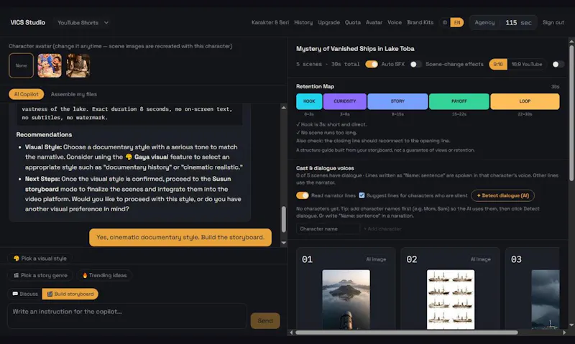Open the Quota menu item
Viewport: 575px width, 344px height.
pyautogui.click(x=352, y=22)
